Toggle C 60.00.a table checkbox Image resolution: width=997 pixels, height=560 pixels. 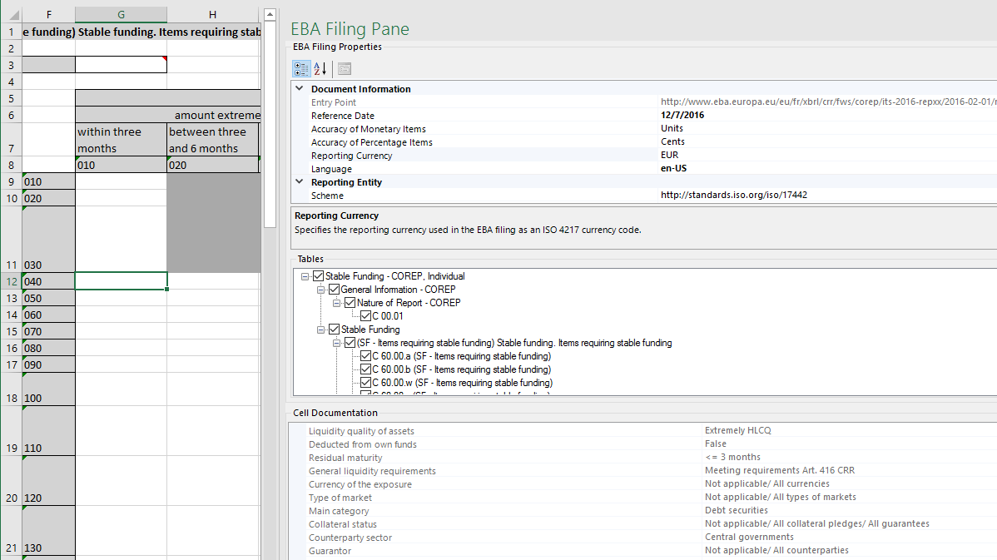click(x=365, y=356)
